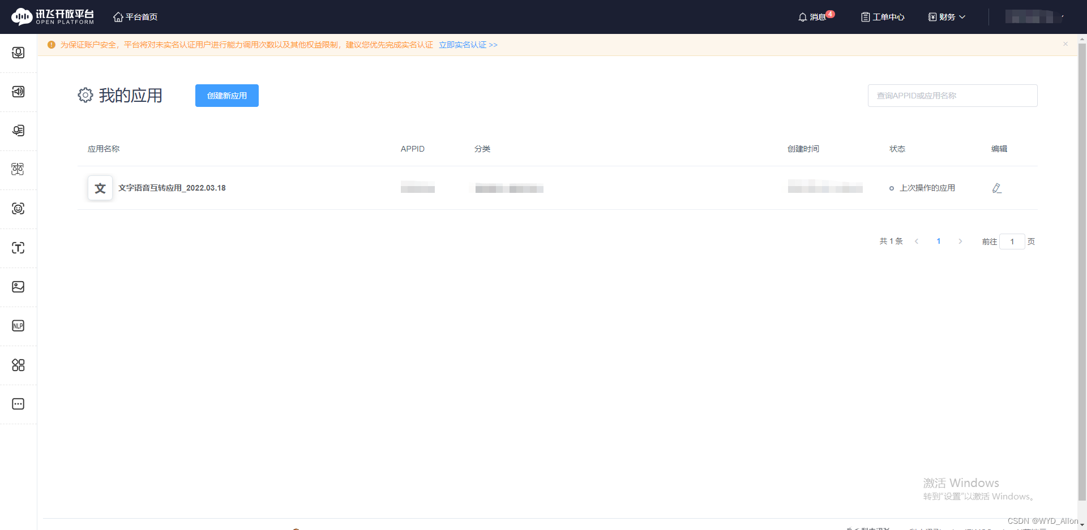
Task: Follow the 立即实名认证 link
Action: click(468, 45)
